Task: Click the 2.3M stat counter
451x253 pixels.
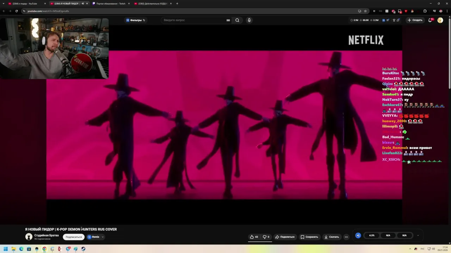Action: click(374, 20)
